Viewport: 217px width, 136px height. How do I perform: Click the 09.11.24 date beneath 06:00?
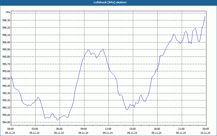coord(59,133)
